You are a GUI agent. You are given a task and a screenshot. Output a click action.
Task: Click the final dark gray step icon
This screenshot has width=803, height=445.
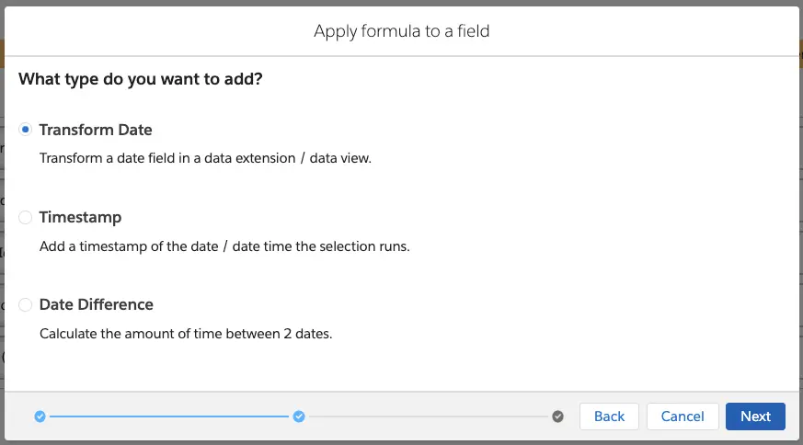pos(557,416)
